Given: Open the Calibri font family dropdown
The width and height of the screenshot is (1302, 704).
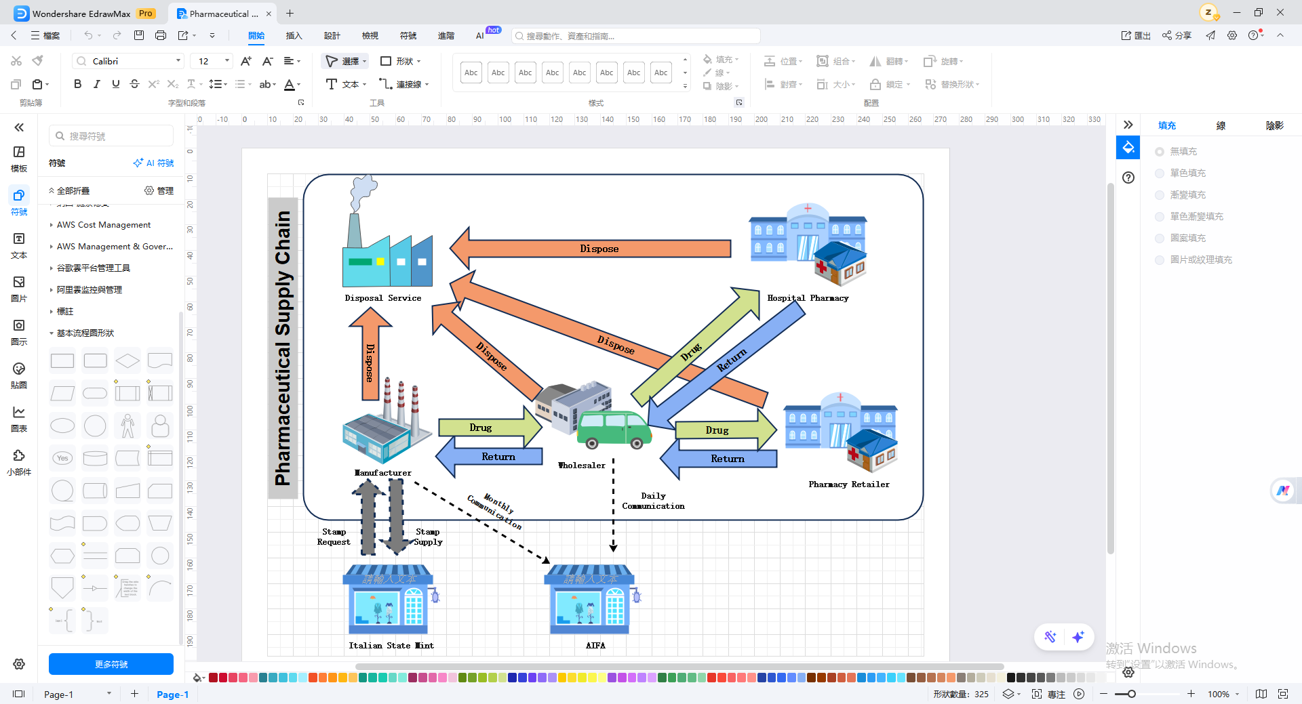Looking at the screenshot, I should [128, 61].
